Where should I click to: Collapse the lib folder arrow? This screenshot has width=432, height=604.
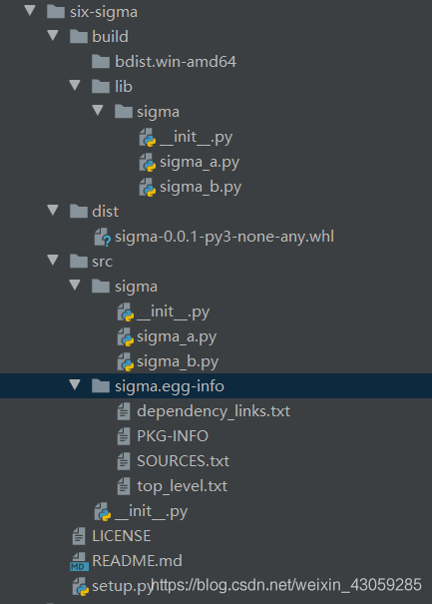click(x=75, y=86)
